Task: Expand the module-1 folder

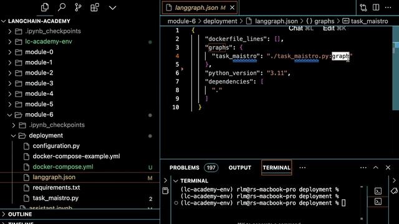Action: coord(10,62)
